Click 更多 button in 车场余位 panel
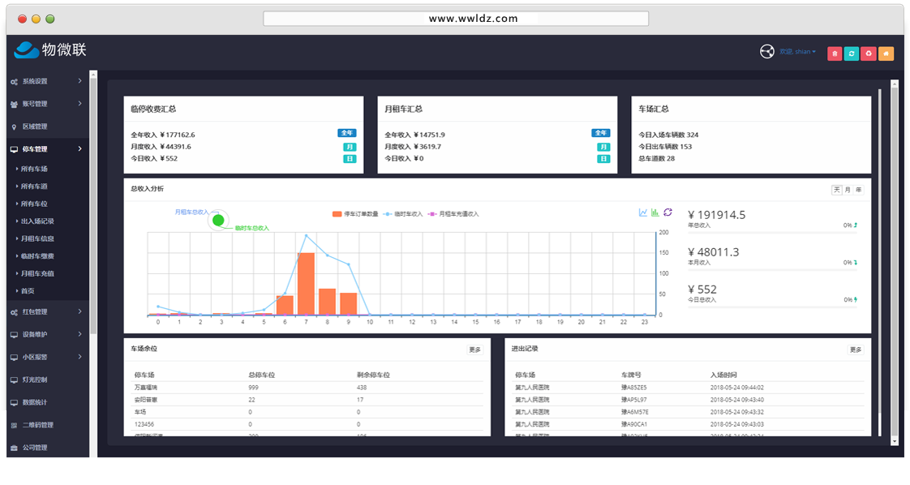The width and height of the screenshot is (910, 485). (x=475, y=350)
